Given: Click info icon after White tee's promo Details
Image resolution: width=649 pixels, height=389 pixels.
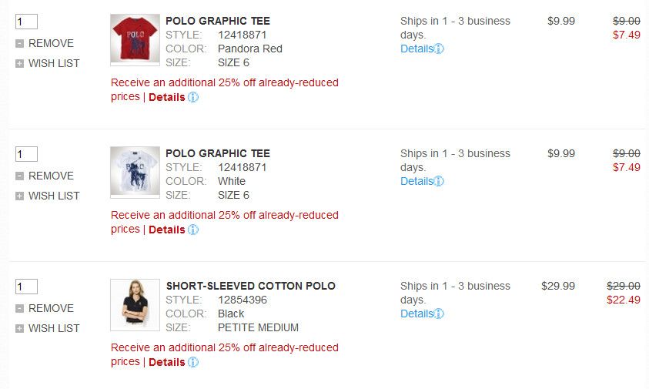Looking at the screenshot, I should [193, 230].
